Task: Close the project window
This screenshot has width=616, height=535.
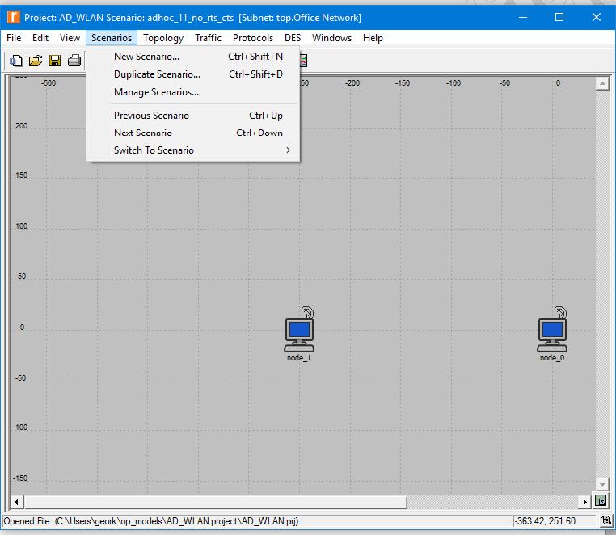Action: coord(597,17)
